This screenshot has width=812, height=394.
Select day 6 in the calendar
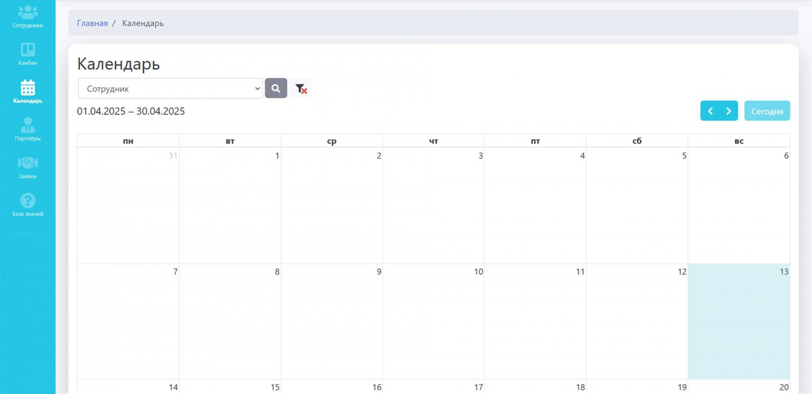click(739, 205)
